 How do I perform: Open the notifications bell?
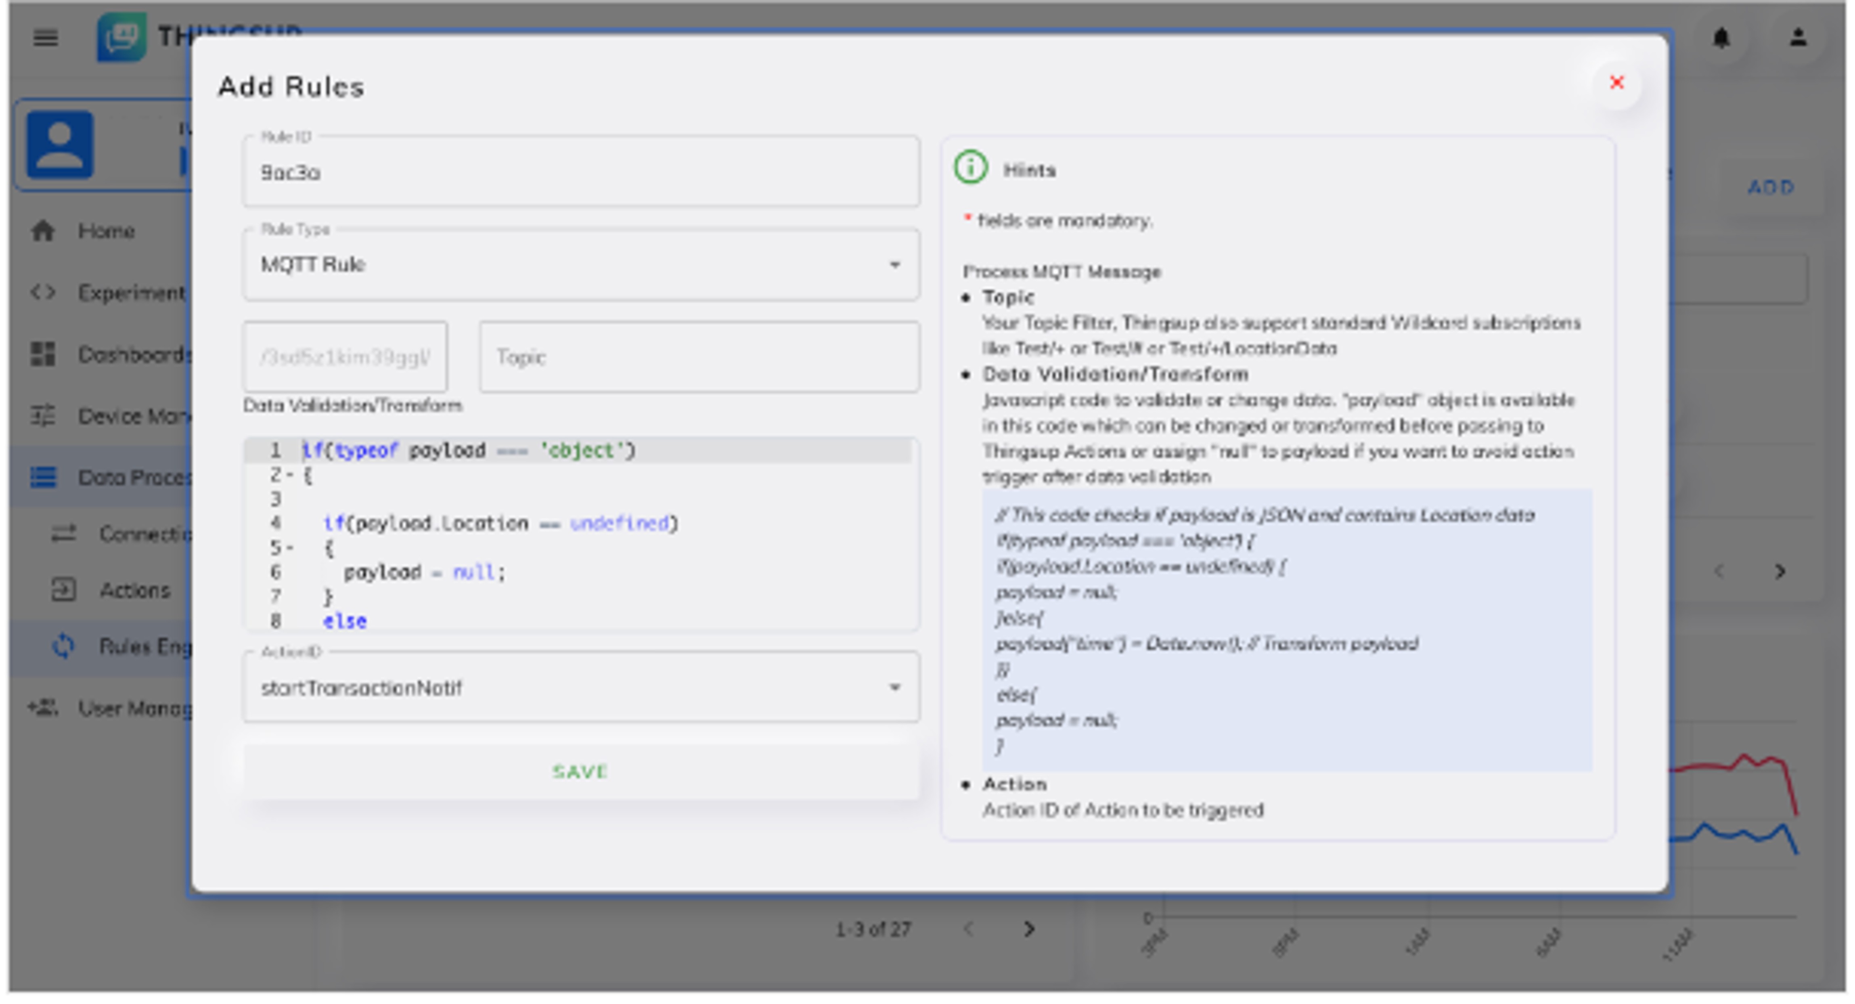[x=1721, y=38]
